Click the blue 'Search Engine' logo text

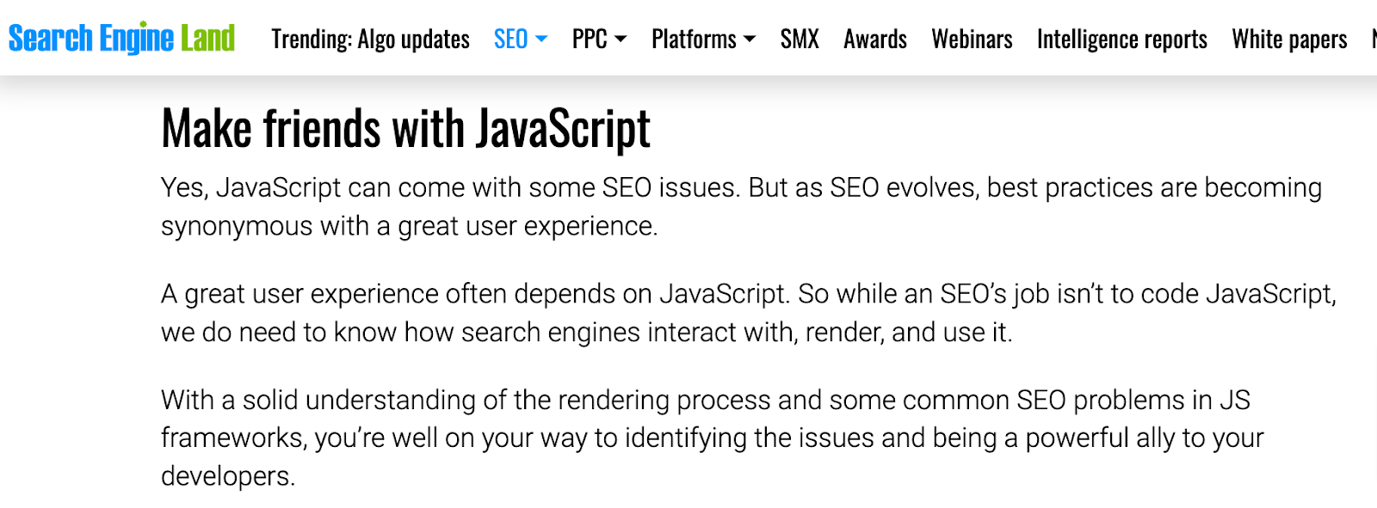pyautogui.click(x=90, y=39)
